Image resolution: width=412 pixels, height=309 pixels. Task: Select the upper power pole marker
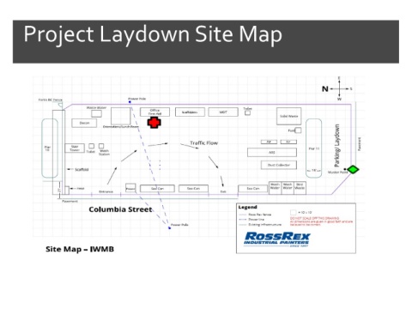click(x=130, y=101)
